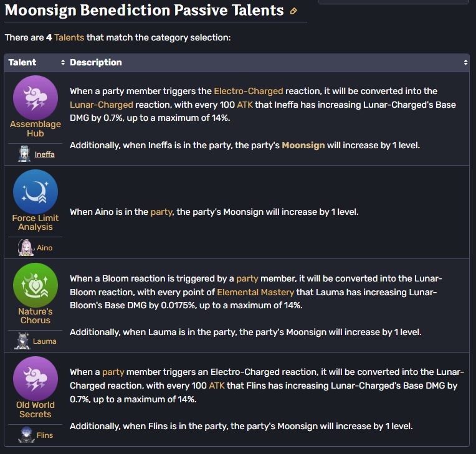Click Lauma's character portrait icon

tap(22, 341)
